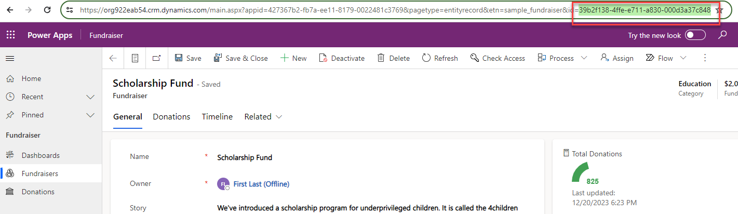Click the Delete trash command
The width and height of the screenshot is (738, 214).
393,58
